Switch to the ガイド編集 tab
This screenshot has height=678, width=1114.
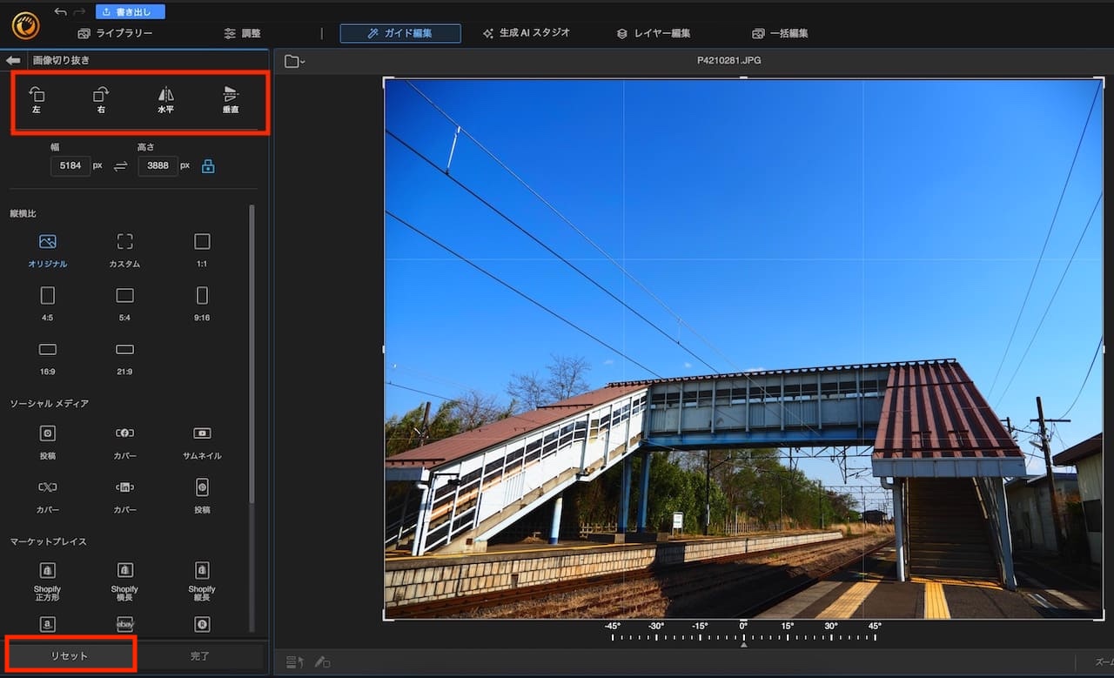click(x=400, y=33)
